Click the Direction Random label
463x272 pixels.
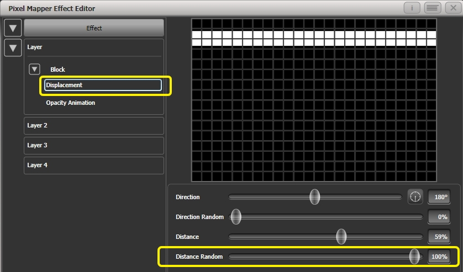[200, 217]
